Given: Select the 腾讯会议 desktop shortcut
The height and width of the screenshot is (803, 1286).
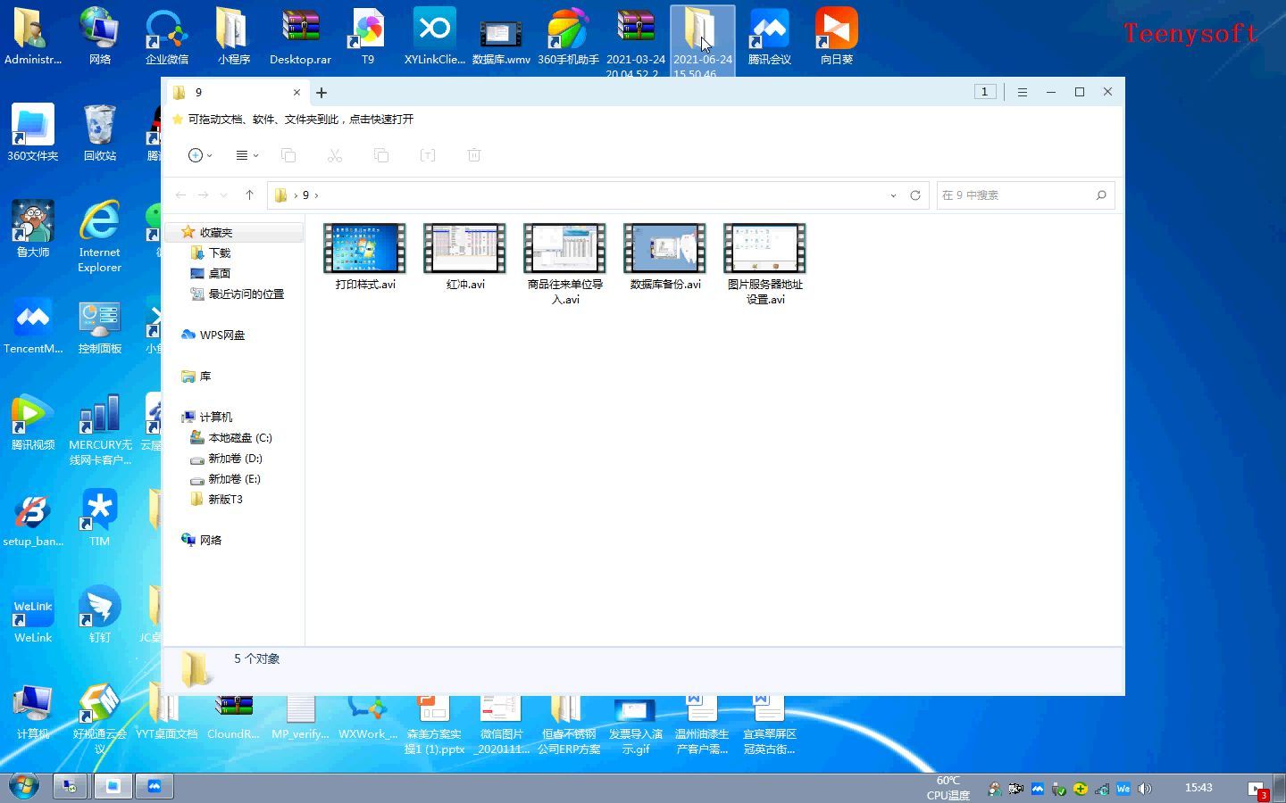Looking at the screenshot, I should [x=770, y=37].
